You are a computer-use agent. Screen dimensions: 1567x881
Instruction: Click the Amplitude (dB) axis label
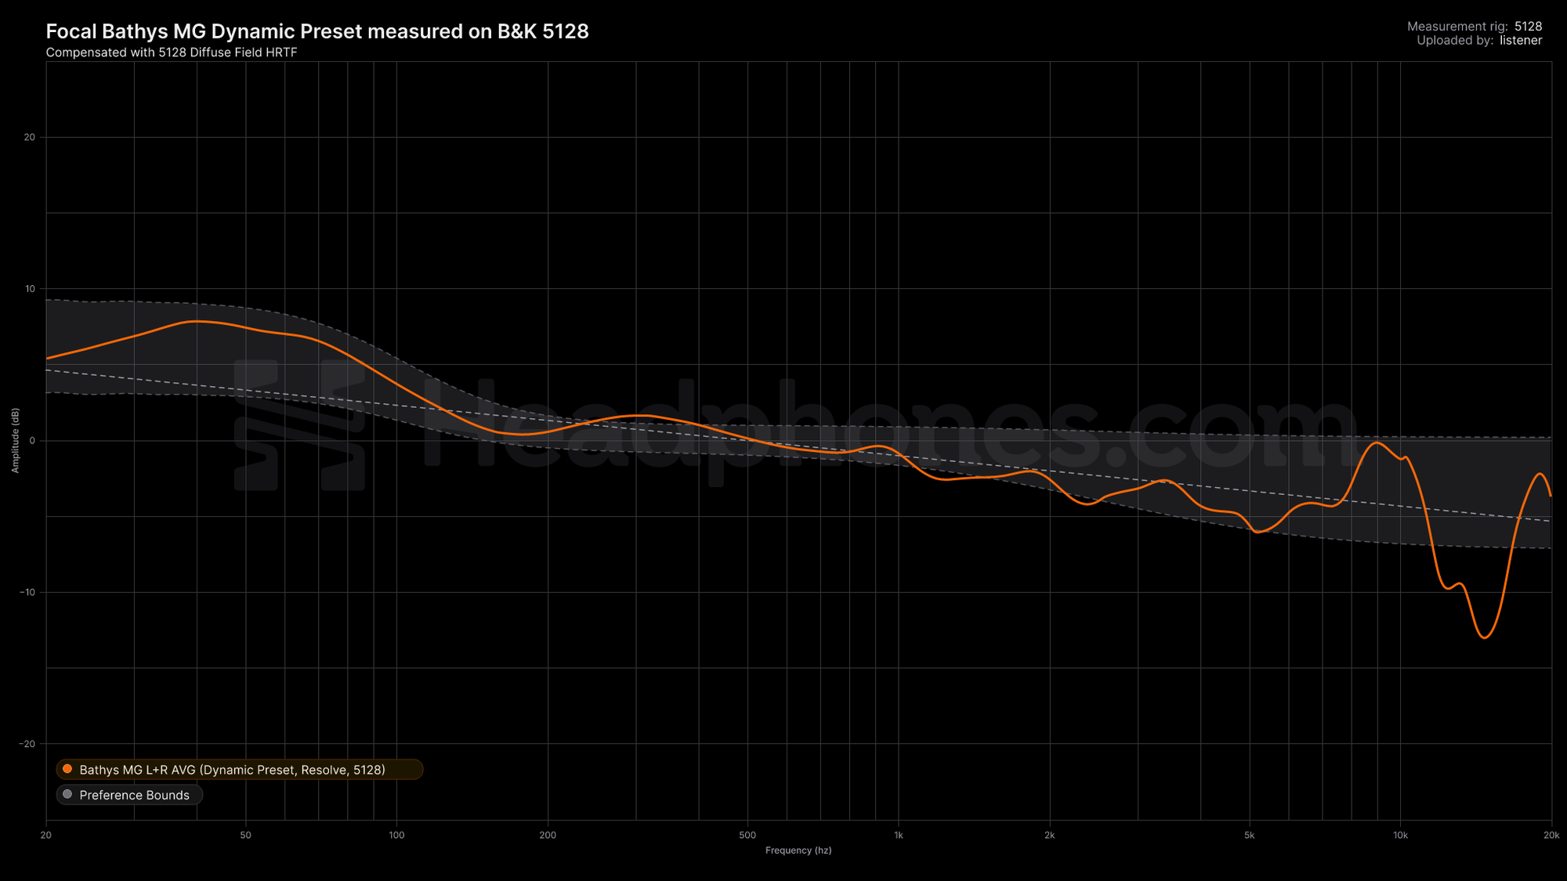[15, 440]
